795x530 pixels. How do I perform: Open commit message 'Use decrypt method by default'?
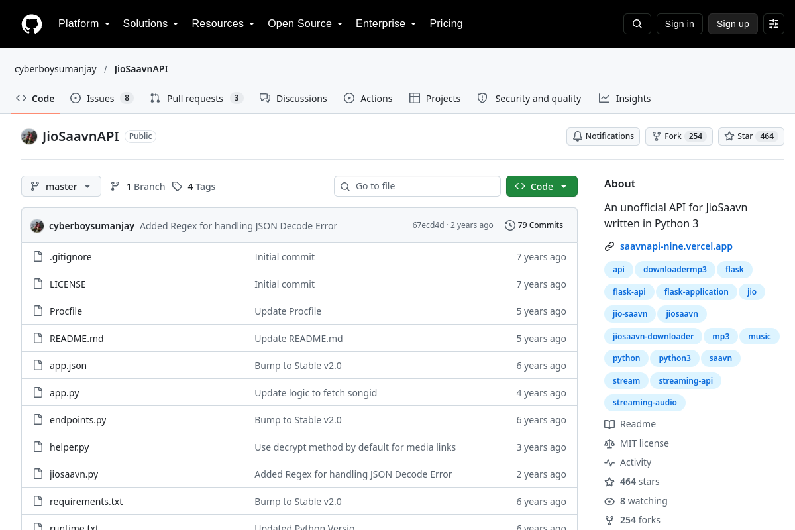(355, 447)
